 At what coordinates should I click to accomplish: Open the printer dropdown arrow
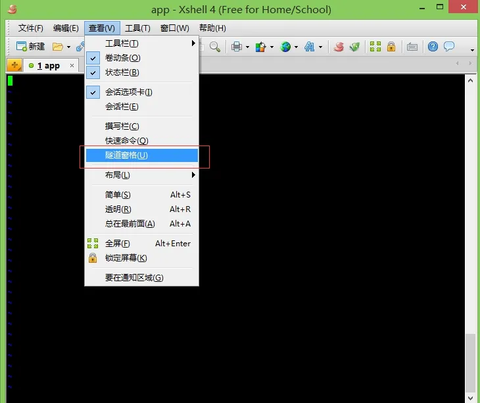coord(247,47)
